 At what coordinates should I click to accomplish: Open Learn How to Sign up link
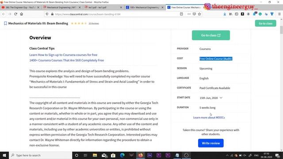63,55
